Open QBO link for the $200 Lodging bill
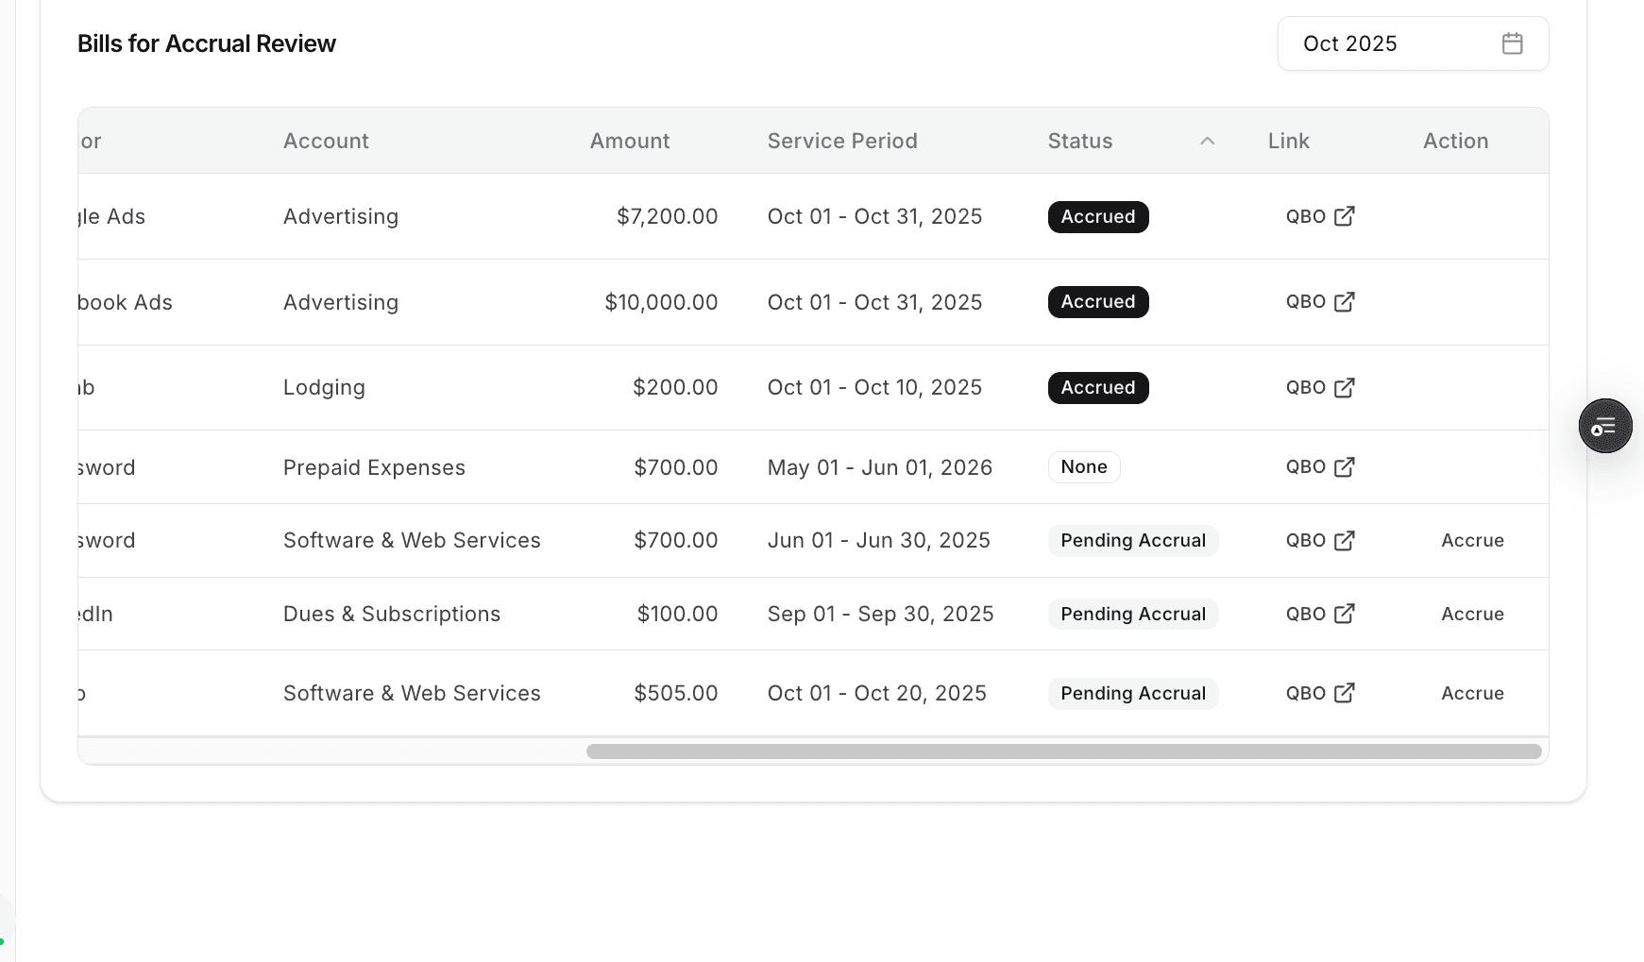The width and height of the screenshot is (1644, 962). pos(1319,387)
